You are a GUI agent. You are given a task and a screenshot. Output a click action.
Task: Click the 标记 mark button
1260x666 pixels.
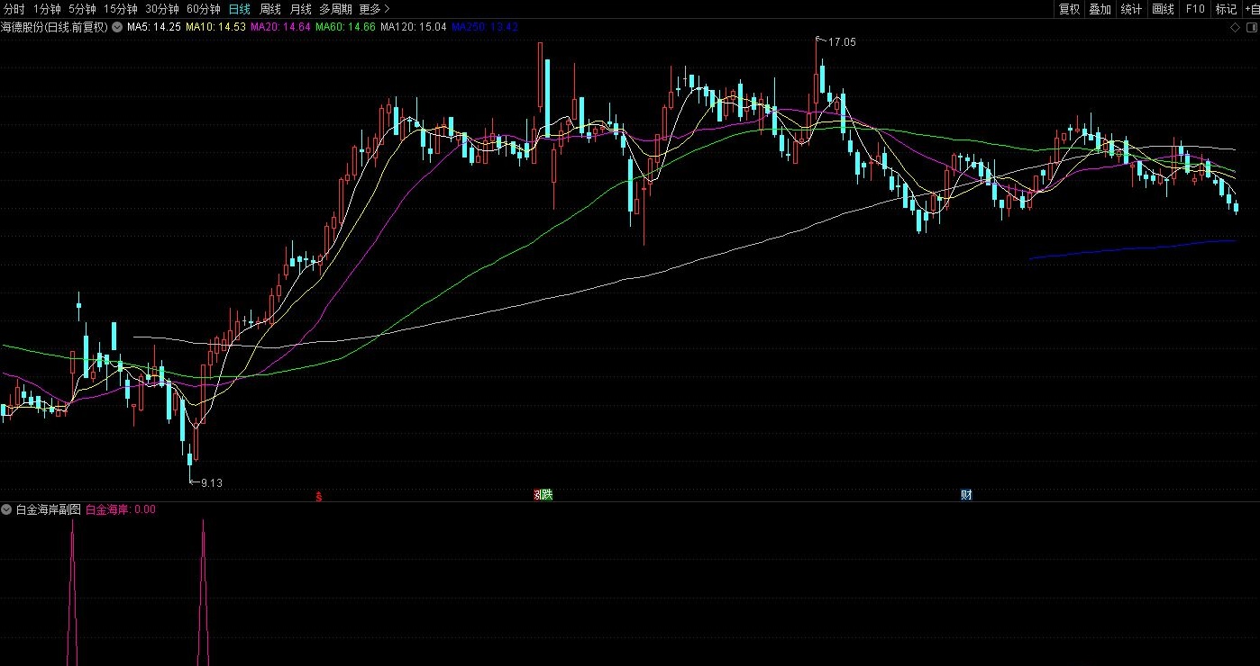click(x=1226, y=9)
